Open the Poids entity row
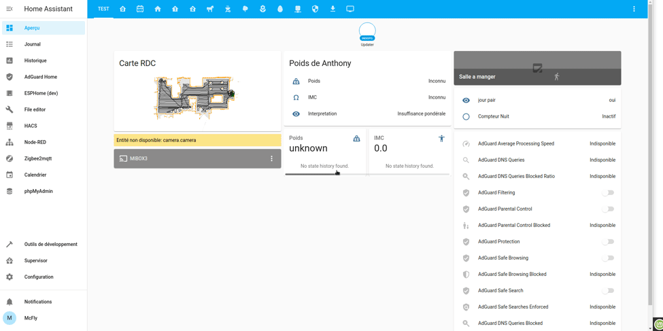The height and width of the screenshot is (331, 663). coord(367,81)
